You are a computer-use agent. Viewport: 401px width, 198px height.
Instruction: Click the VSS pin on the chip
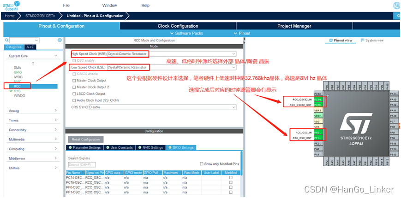pos(318,127)
